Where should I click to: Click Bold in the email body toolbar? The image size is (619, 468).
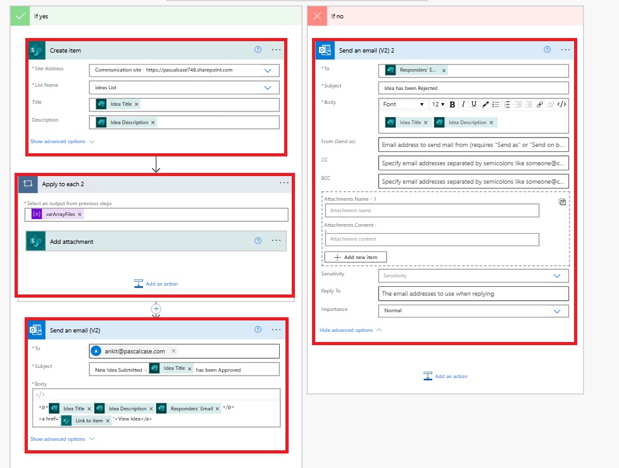tap(453, 104)
